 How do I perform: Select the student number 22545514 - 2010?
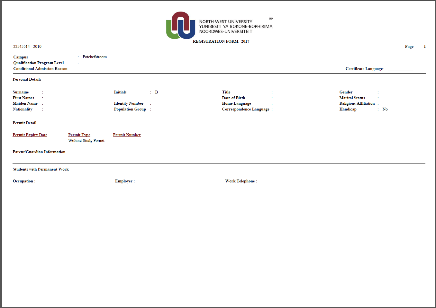click(27, 46)
